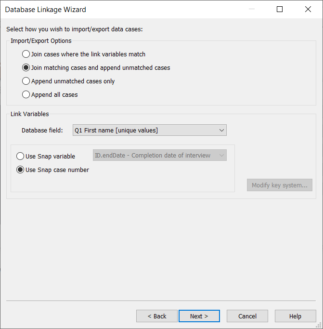Click the minimize dash icon in title bar
Viewport: 323px width, 329px height.
pyautogui.click(x=251, y=9)
